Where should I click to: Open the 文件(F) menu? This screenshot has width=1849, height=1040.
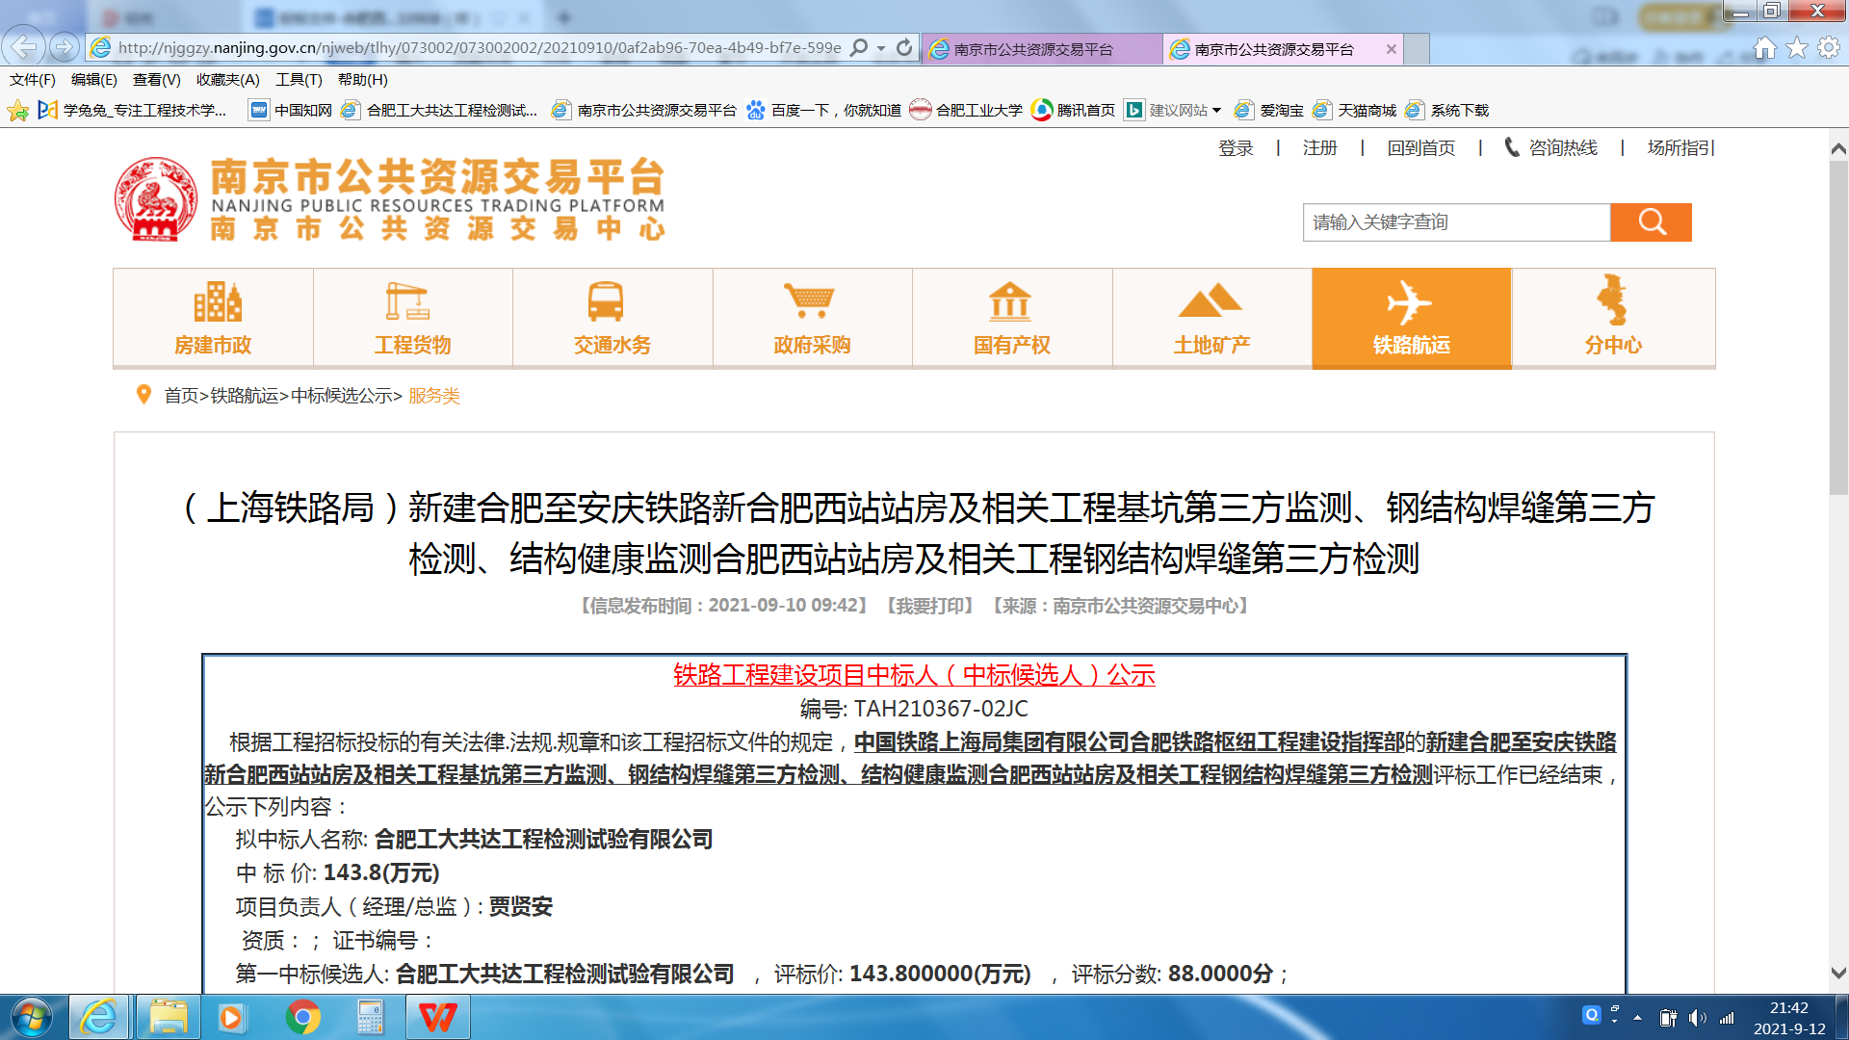[33, 80]
